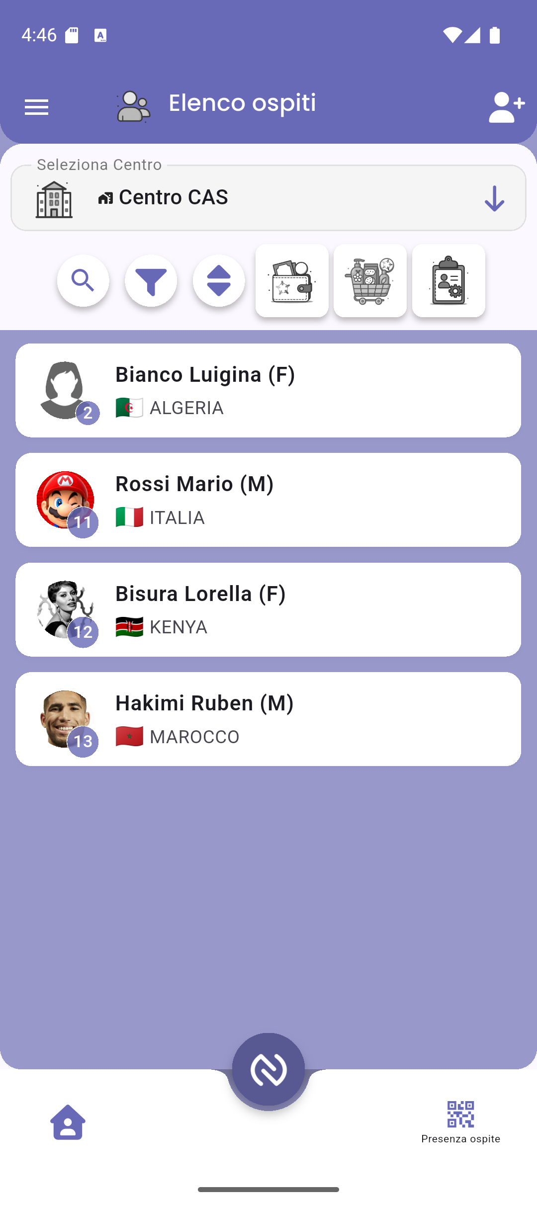Image resolution: width=537 pixels, height=1205 pixels.
Task: Click the dropdown arrow beside Centro CAS
Action: (494, 198)
